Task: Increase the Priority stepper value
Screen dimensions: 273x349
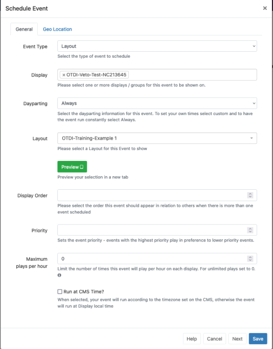Action: pos(250,228)
